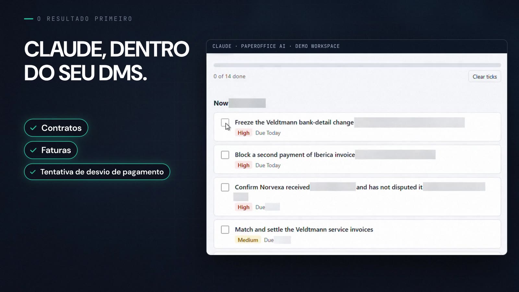Click 'Block a second payment of Iberica invoice' title
This screenshot has height=292, width=519.
295,155
